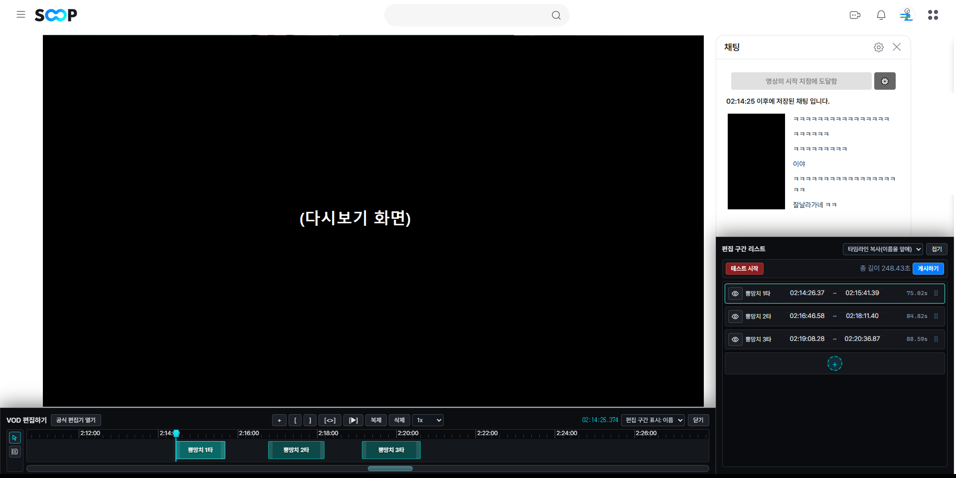Mark segment end with the ] tool
This screenshot has height=478, width=956.
click(x=310, y=420)
